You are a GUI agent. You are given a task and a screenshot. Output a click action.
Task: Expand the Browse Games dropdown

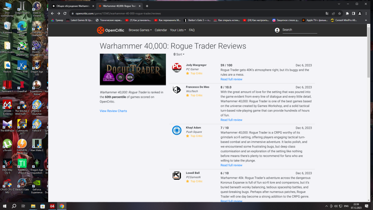coord(140,30)
